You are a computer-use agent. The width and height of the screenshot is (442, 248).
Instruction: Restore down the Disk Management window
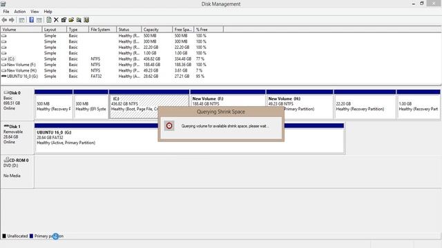(x=422, y=3)
